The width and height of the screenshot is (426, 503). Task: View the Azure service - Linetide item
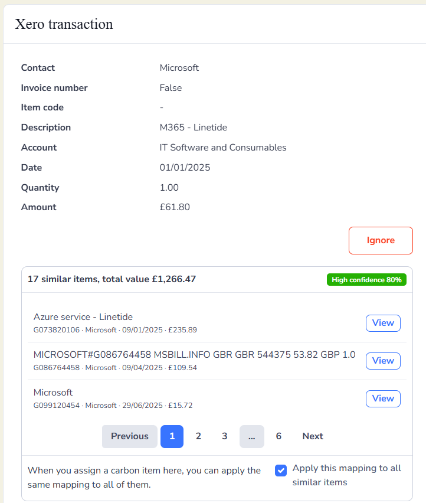tap(383, 323)
